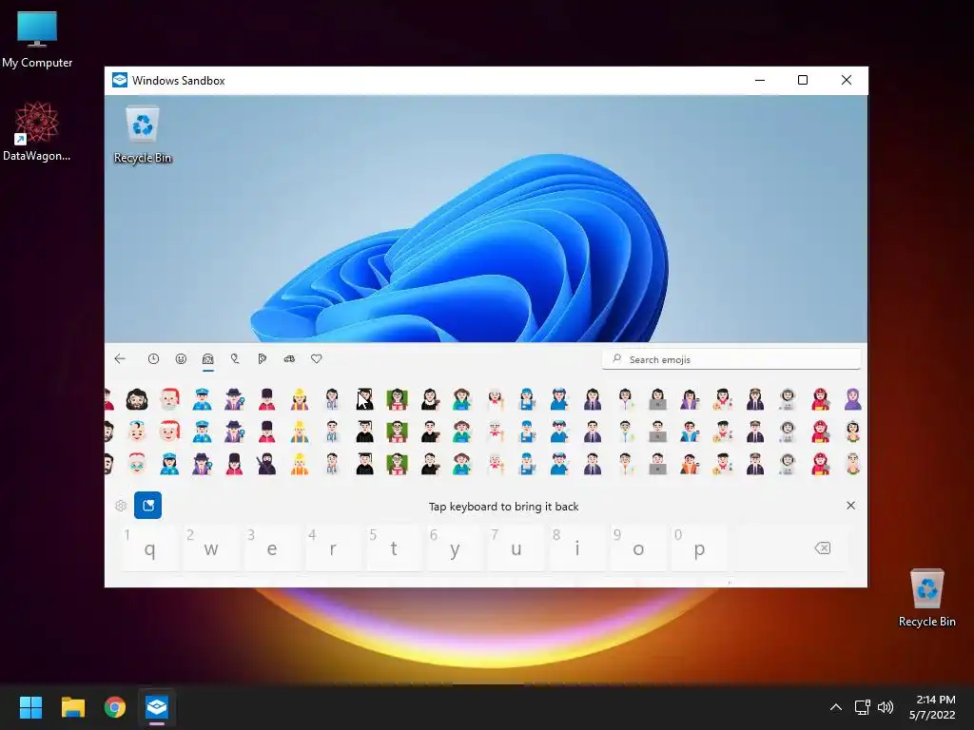This screenshot has width=974, height=730.
Task: Pick the long-haired detective with magnifying glass
Action: (202, 463)
